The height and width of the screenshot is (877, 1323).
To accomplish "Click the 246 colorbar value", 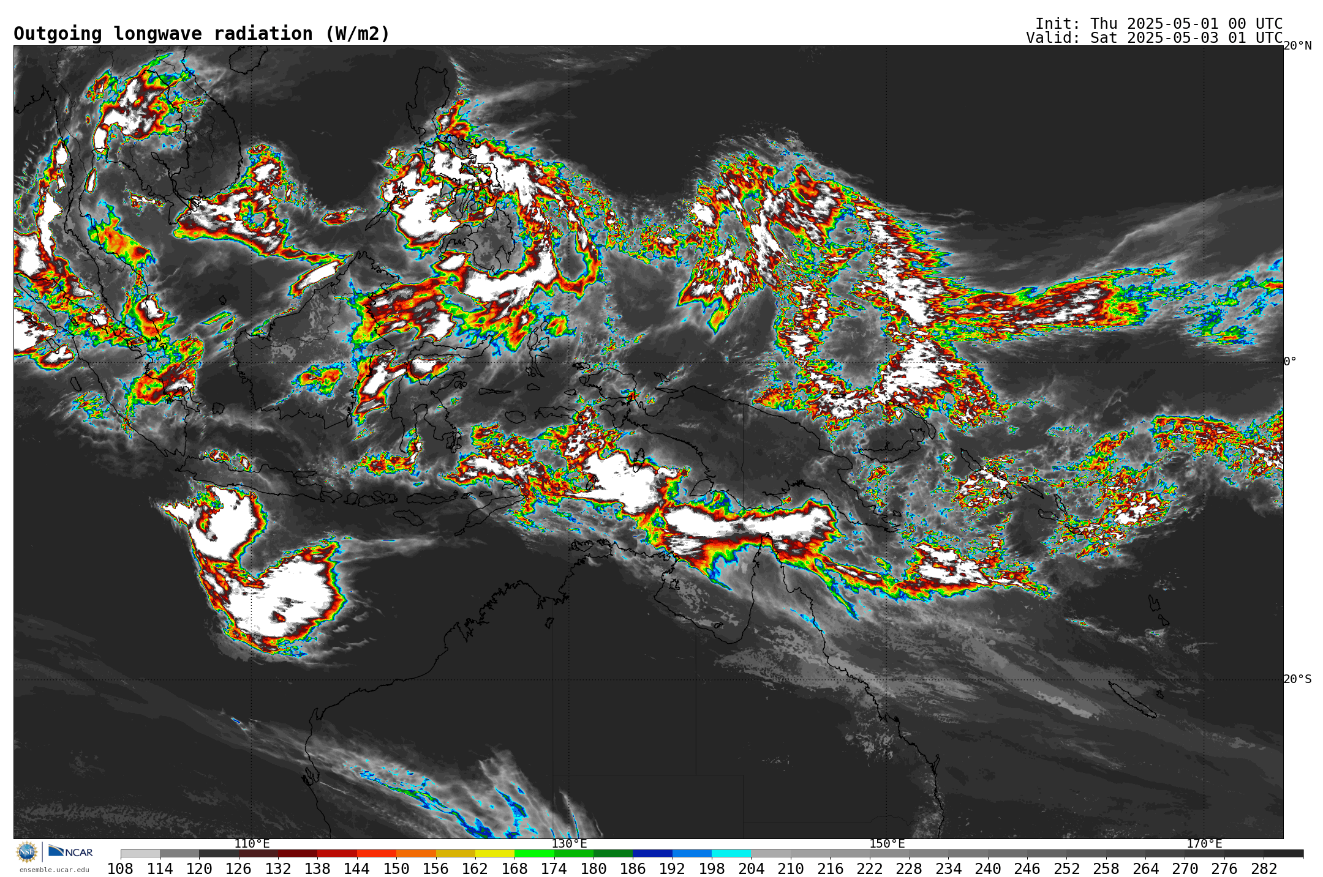I will [x=1027, y=868].
